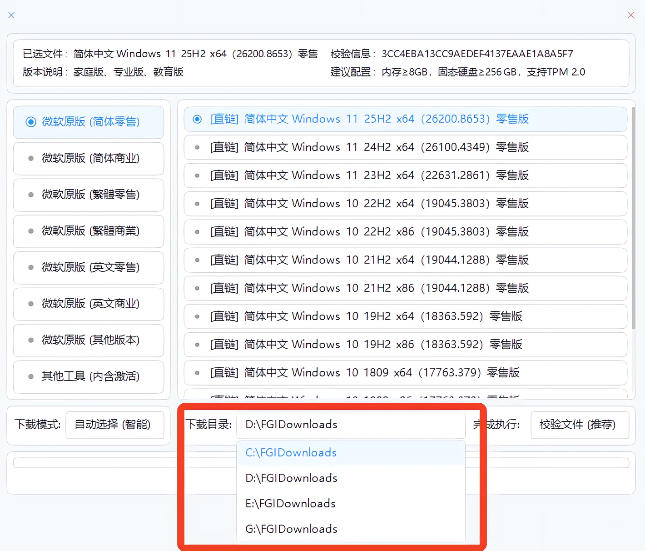Close the window with the red X
This screenshot has width=645, height=551.
[631, 15]
